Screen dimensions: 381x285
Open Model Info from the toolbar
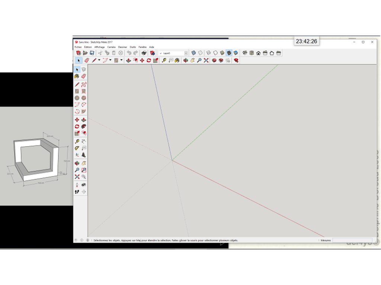[x=152, y=53]
